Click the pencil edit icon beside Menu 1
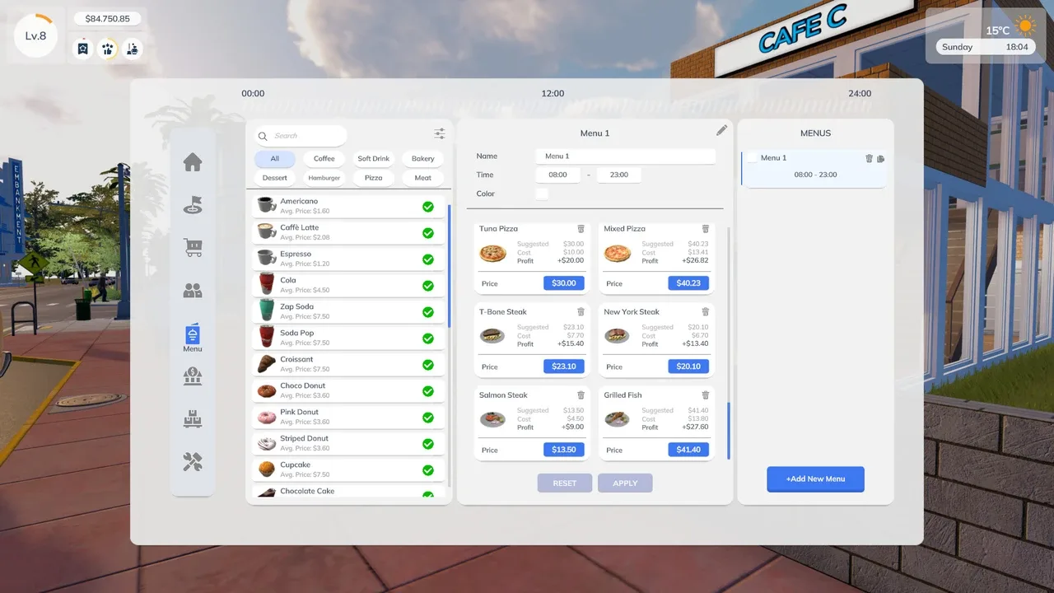The width and height of the screenshot is (1054, 593). coord(721,130)
